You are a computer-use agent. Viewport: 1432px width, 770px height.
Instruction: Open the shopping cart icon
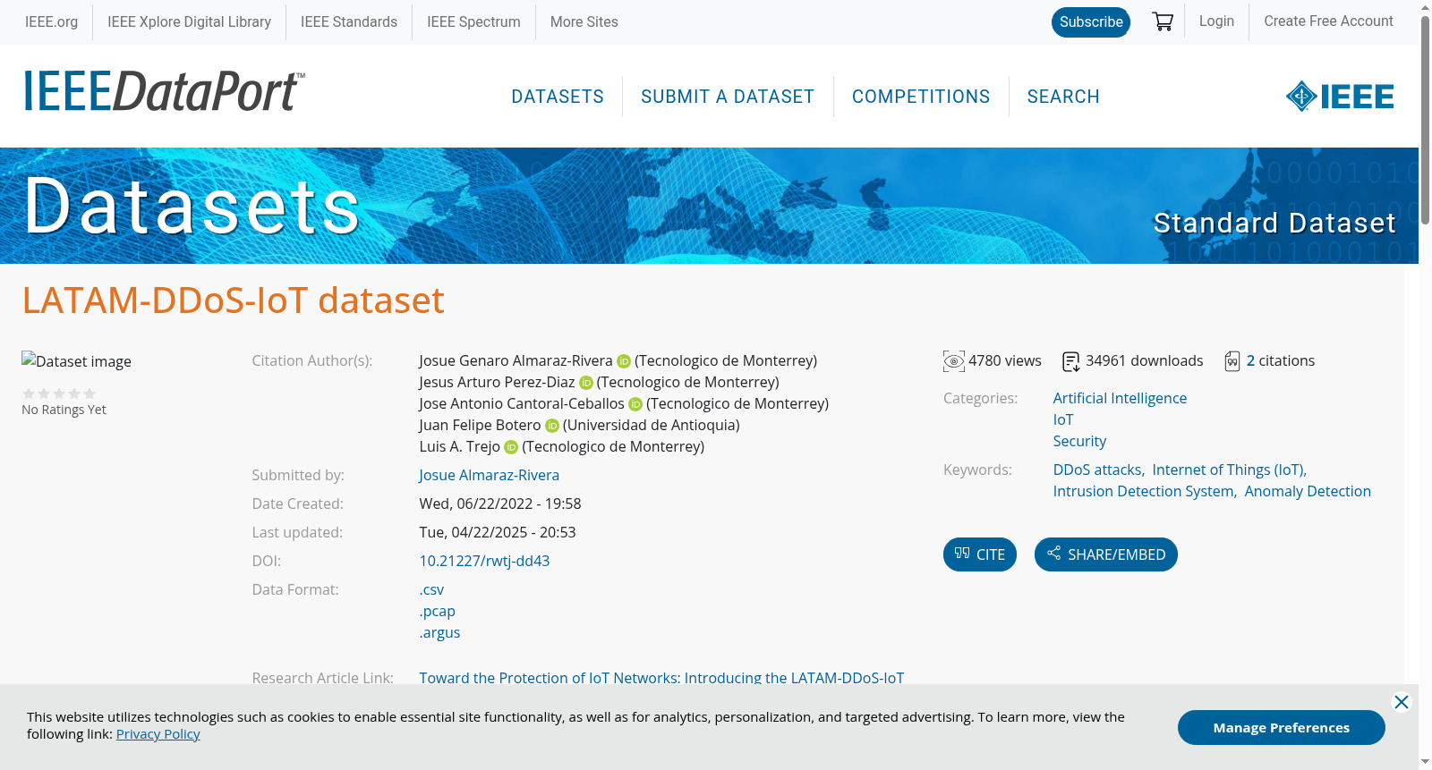(x=1163, y=21)
